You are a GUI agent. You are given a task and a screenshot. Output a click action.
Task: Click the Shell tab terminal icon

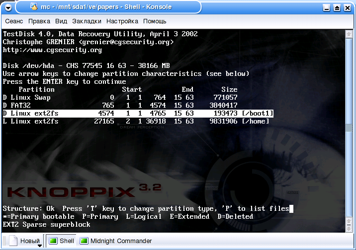[53, 241]
